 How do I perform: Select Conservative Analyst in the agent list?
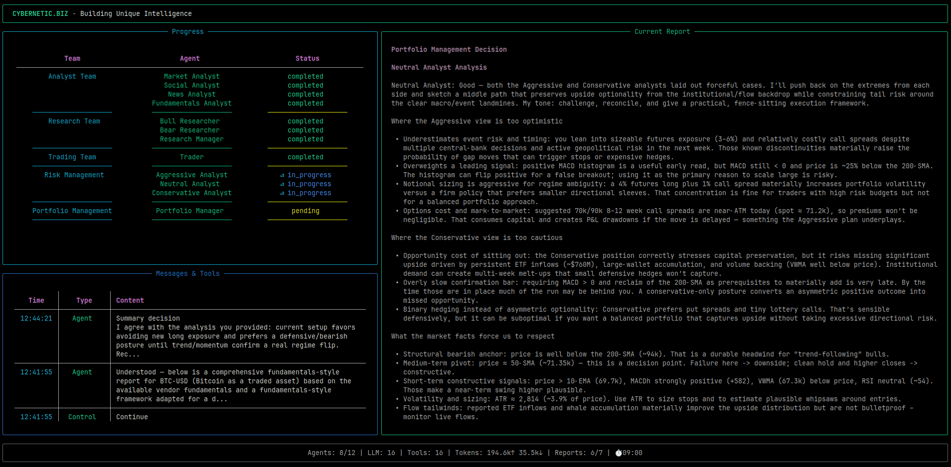pos(192,193)
